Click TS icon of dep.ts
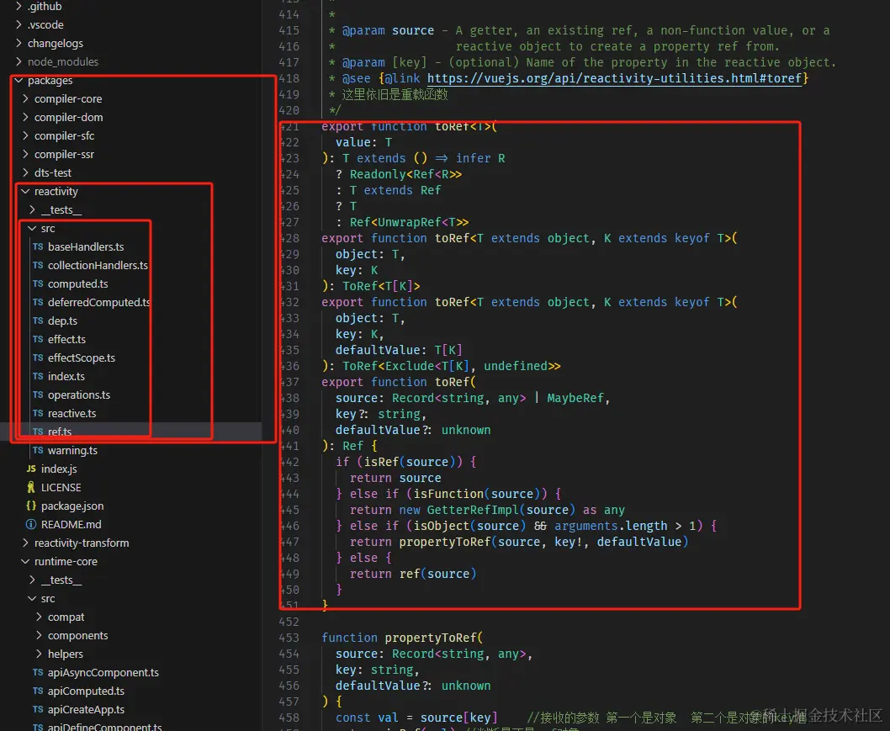 (38, 320)
